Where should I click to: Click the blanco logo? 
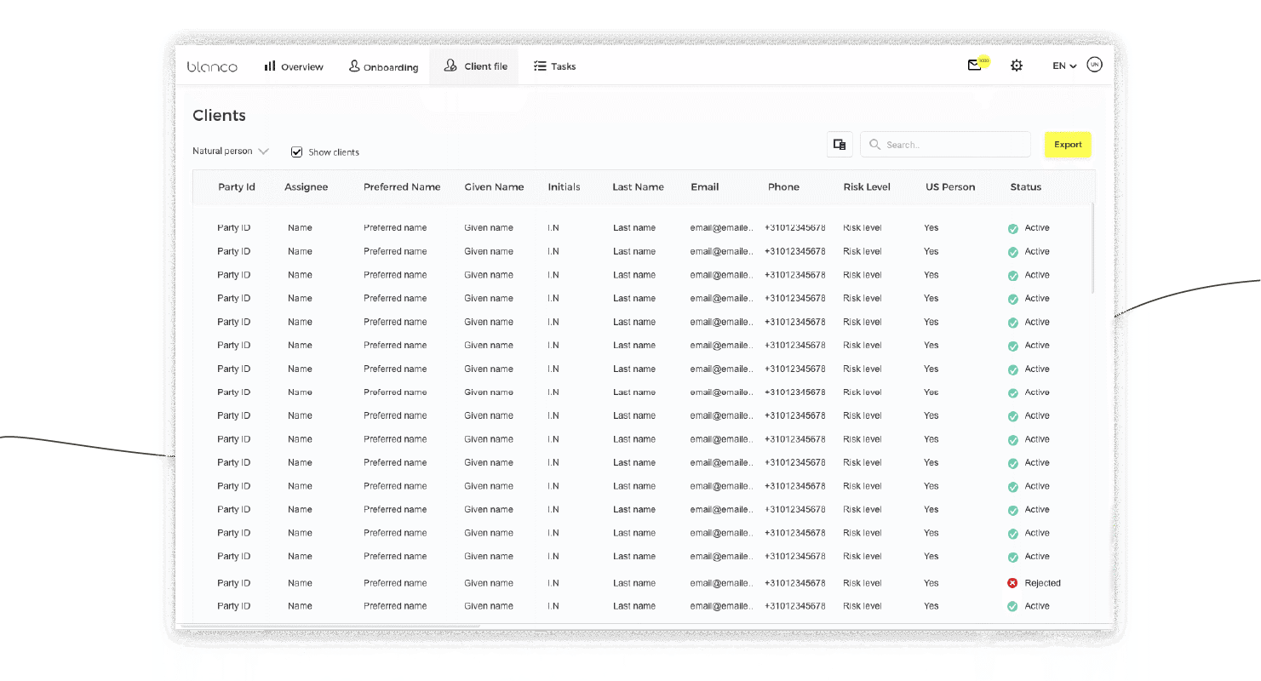pyautogui.click(x=212, y=66)
